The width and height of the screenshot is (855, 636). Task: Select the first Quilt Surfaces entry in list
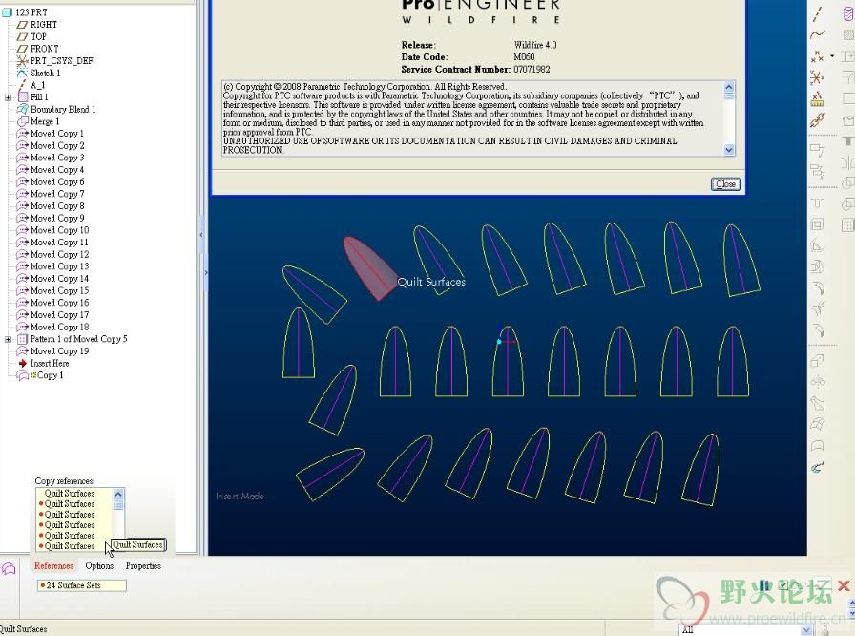[x=70, y=494]
